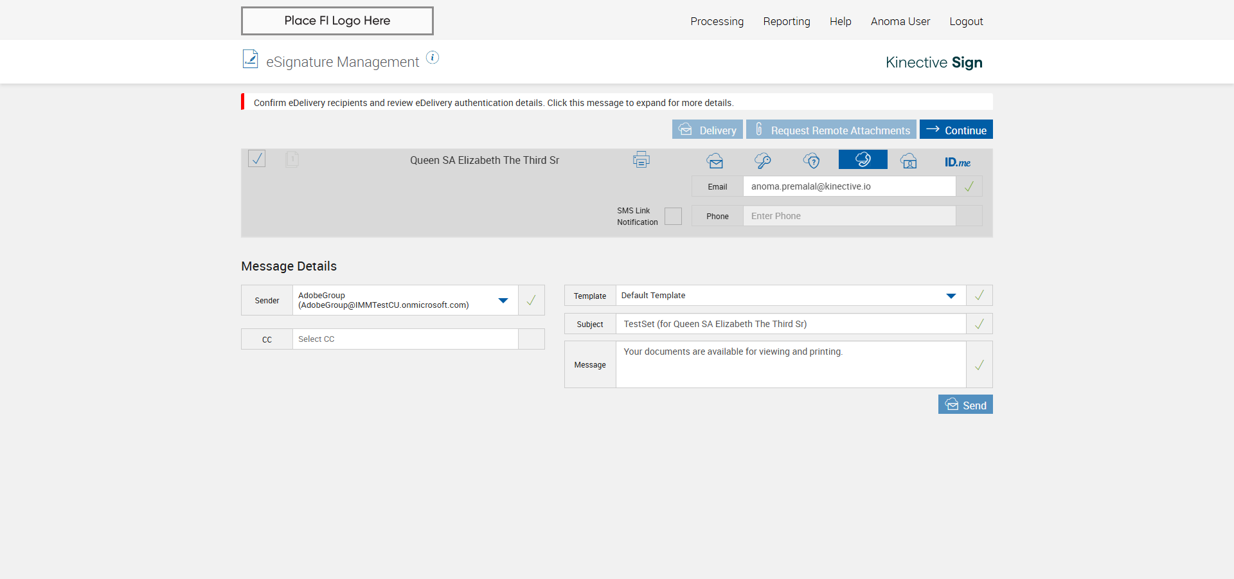Expand the red-marked eDelivery confirmation message
The image size is (1234, 579).
[x=493, y=103]
